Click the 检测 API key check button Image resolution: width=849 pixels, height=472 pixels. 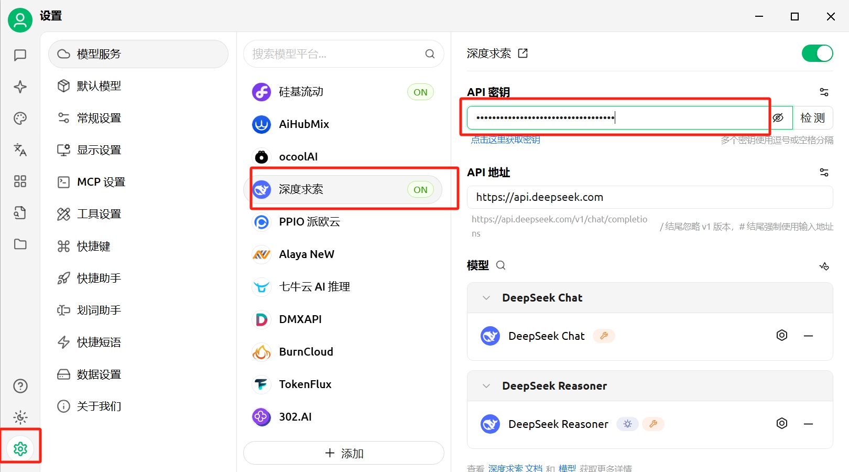point(813,118)
